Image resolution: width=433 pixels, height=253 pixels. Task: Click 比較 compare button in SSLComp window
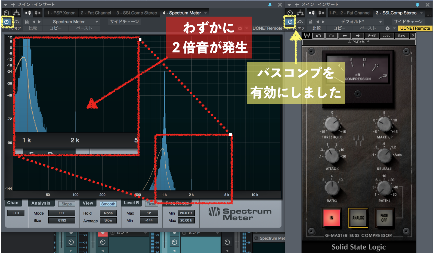(317, 28)
